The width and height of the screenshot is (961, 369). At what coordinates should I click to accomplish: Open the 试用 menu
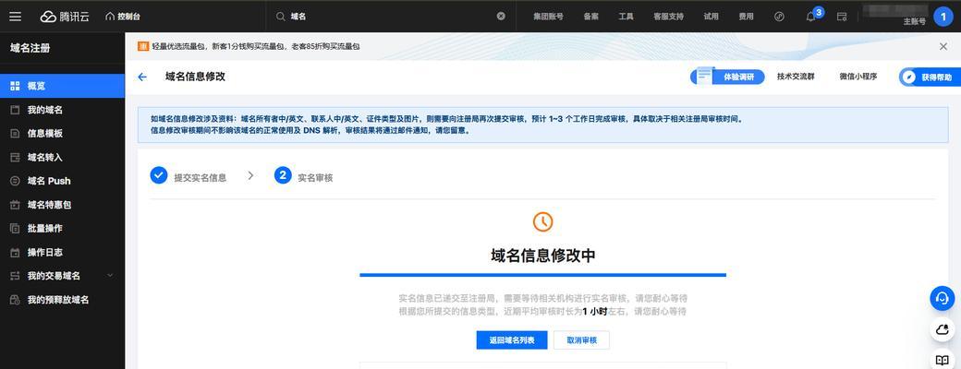coord(711,17)
